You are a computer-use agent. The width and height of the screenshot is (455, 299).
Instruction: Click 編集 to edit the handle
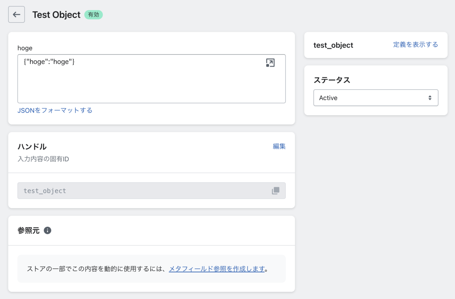279,146
